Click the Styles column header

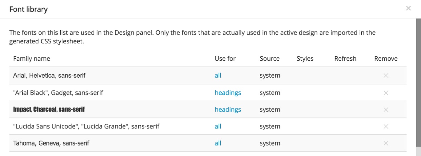click(x=305, y=59)
